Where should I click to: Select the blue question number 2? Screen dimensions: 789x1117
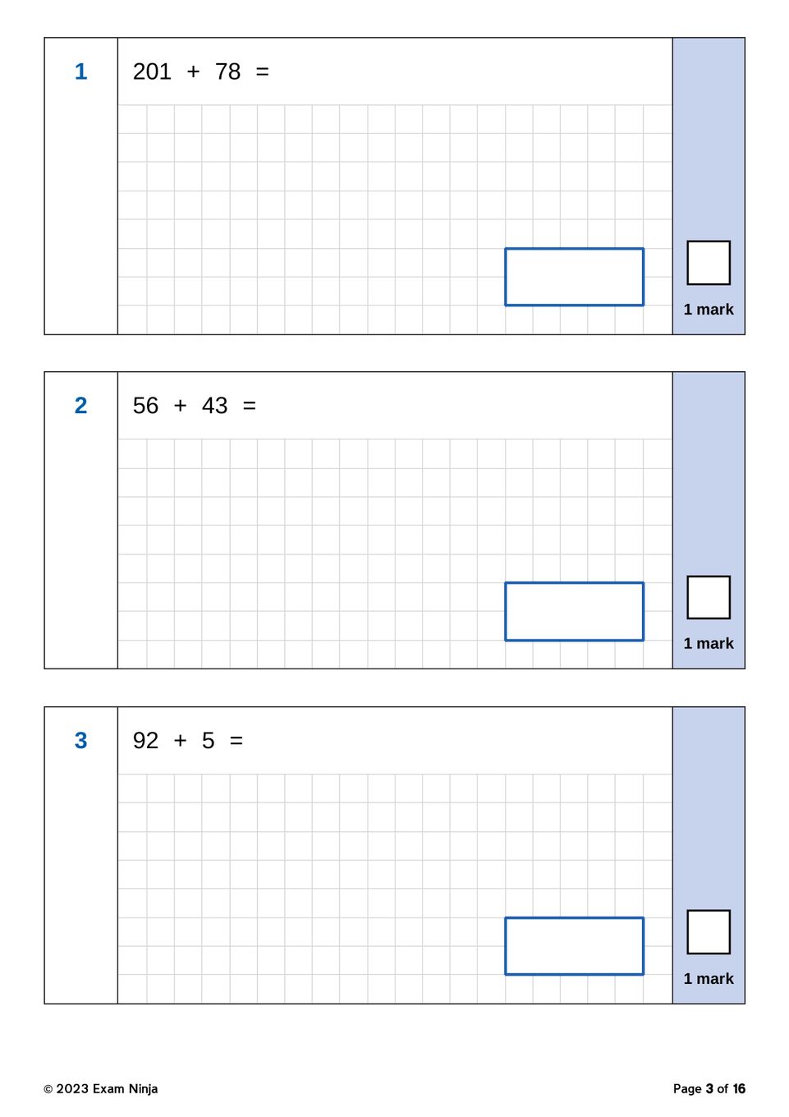[x=80, y=406]
